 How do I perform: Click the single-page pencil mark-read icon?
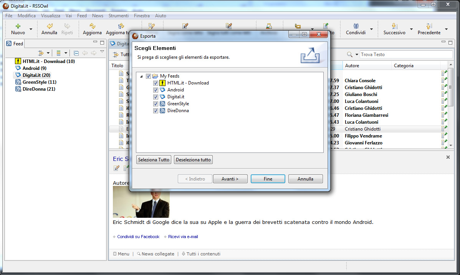point(185,26)
